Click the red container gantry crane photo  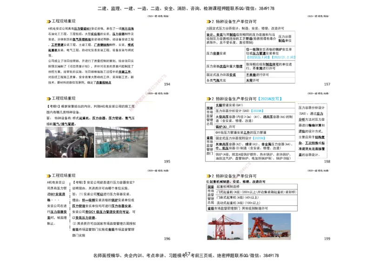pos(225,226)
